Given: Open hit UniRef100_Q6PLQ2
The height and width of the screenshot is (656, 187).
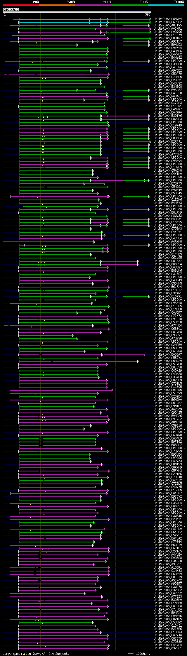Looking at the screenshot, I should [168, 22].
